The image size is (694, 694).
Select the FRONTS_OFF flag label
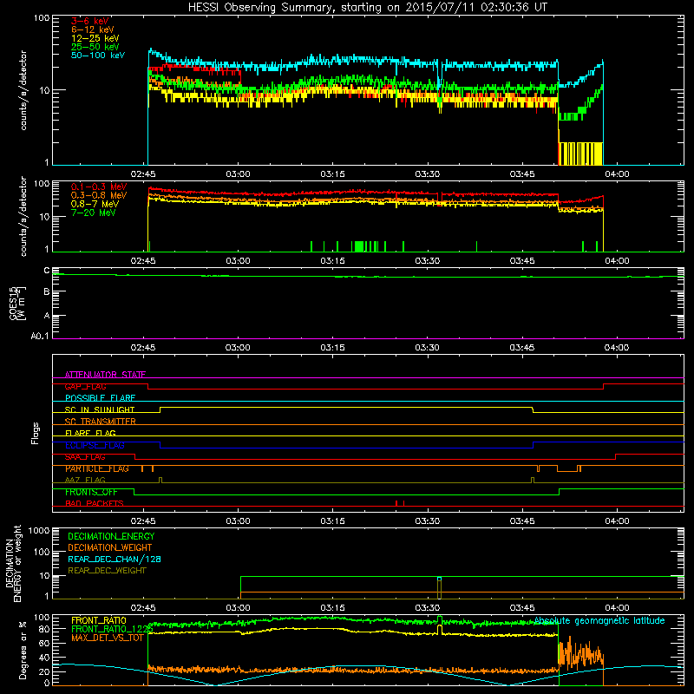point(91,492)
